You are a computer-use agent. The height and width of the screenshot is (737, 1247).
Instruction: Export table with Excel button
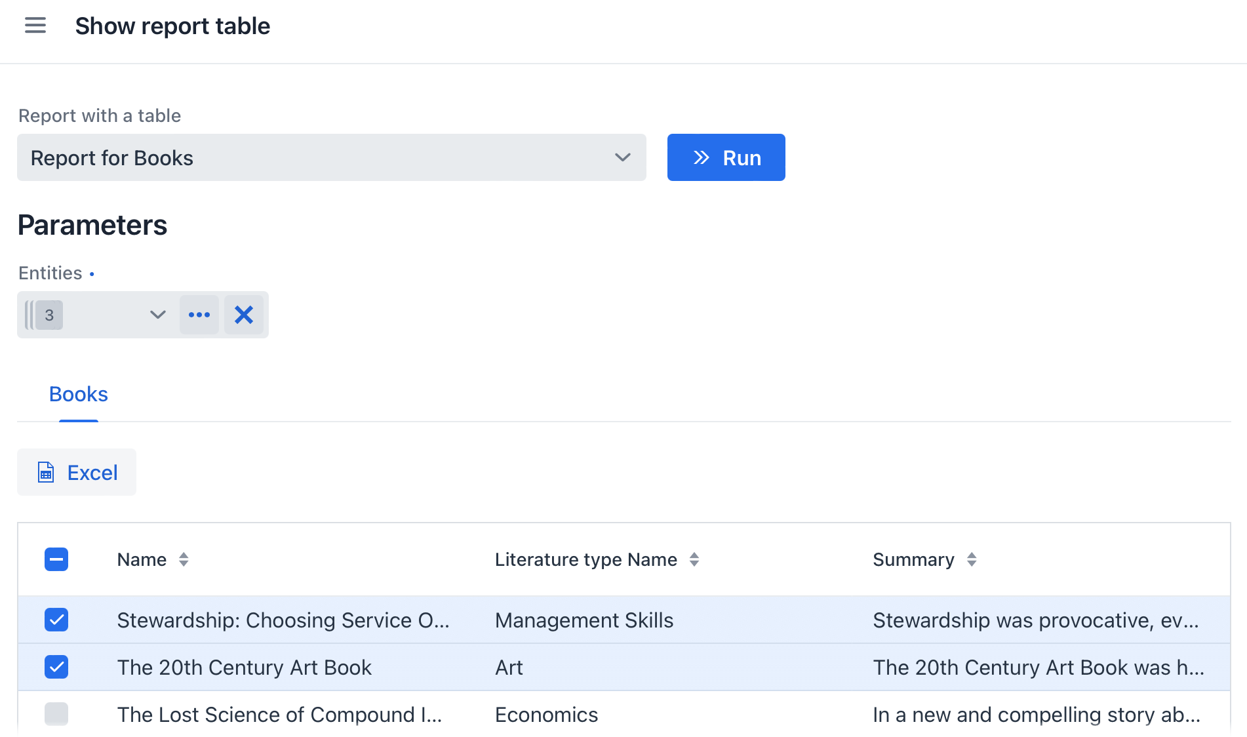pyautogui.click(x=77, y=472)
